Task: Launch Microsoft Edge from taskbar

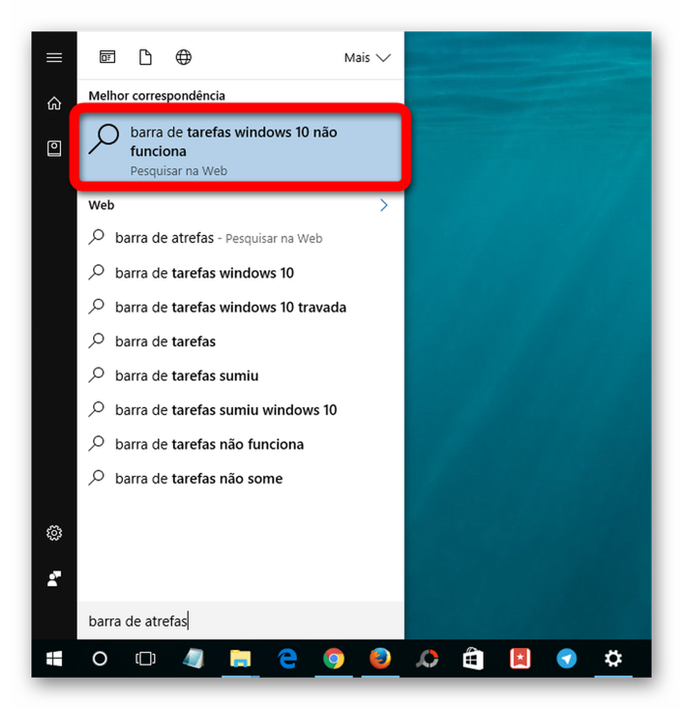Action: pyautogui.click(x=287, y=659)
